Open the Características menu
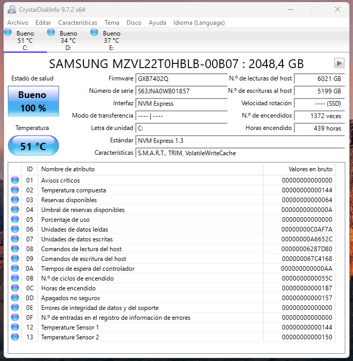Image resolution: width=353 pixels, height=361 pixels. coord(77,23)
